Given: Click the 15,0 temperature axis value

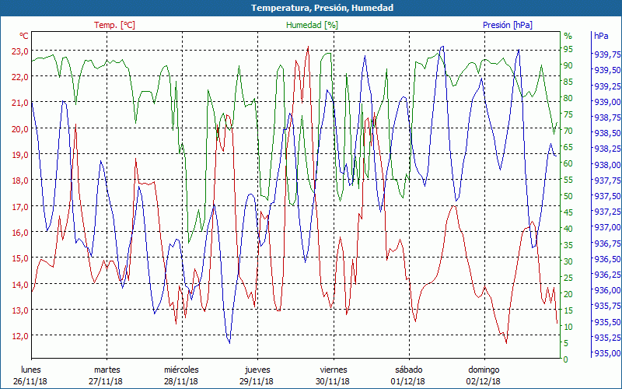Looking at the screenshot, I should click(x=20, y=258).
